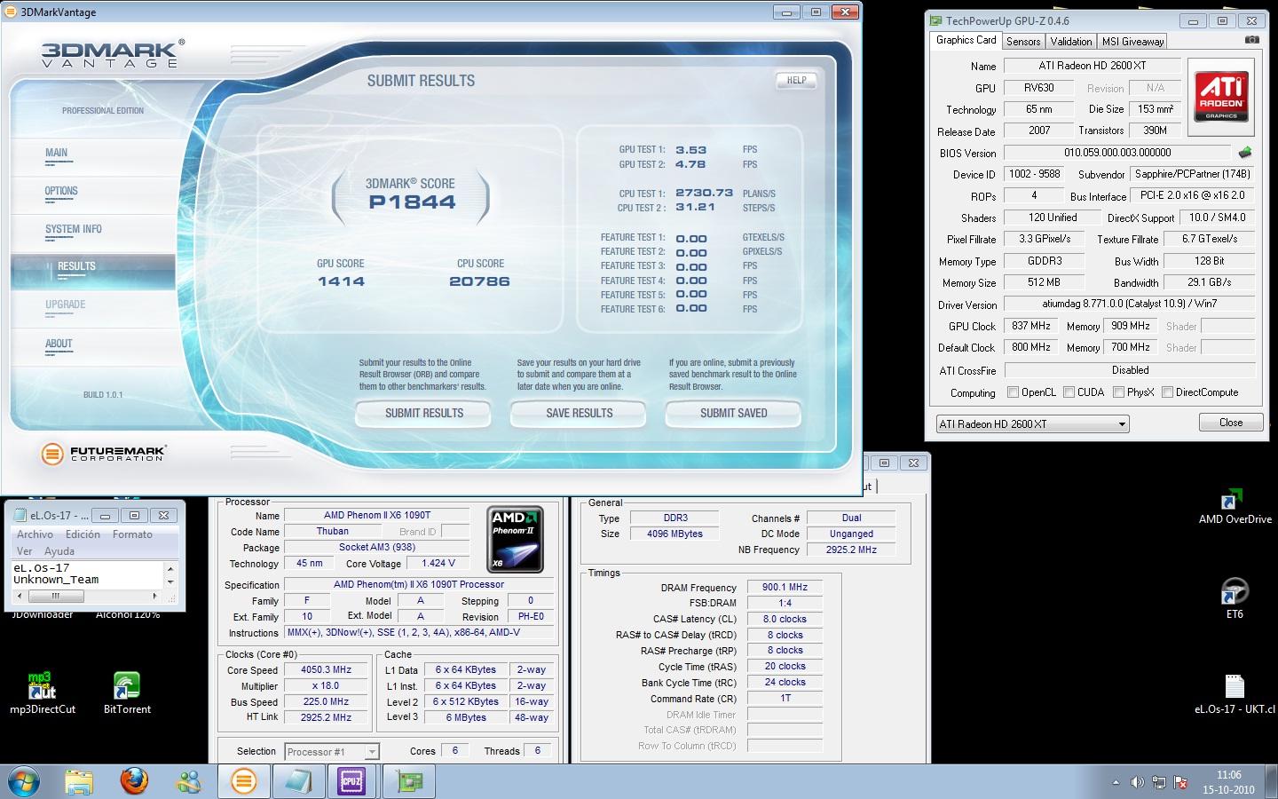Click the Action Center flag tray icon
This screenshot has height=799, width=1278.
tap(1180, 782)
